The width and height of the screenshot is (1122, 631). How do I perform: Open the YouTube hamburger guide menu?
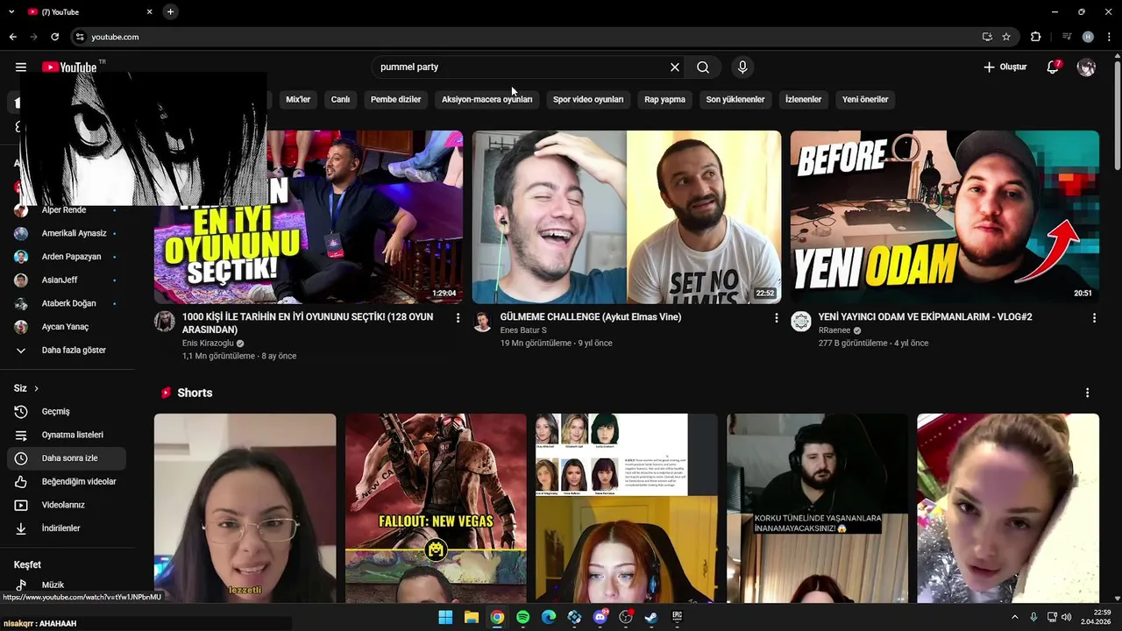[x=21, y=67]
